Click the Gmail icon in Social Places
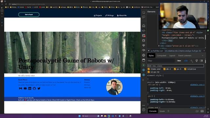The height and width of the screenshot is (118, 210). pyautogui.click(x=20, y=88)
